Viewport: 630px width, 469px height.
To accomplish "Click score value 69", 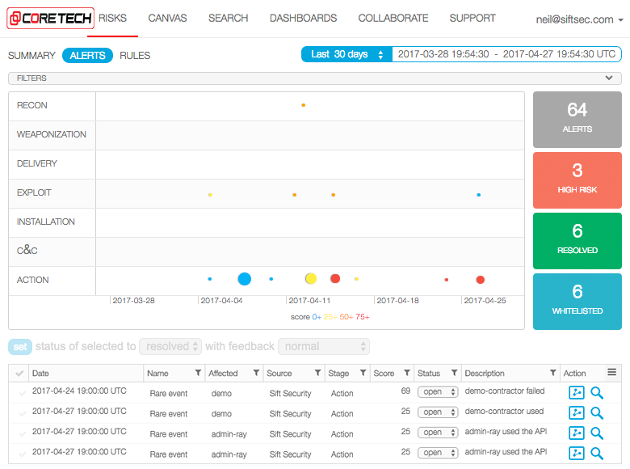I will click(405, 391).
